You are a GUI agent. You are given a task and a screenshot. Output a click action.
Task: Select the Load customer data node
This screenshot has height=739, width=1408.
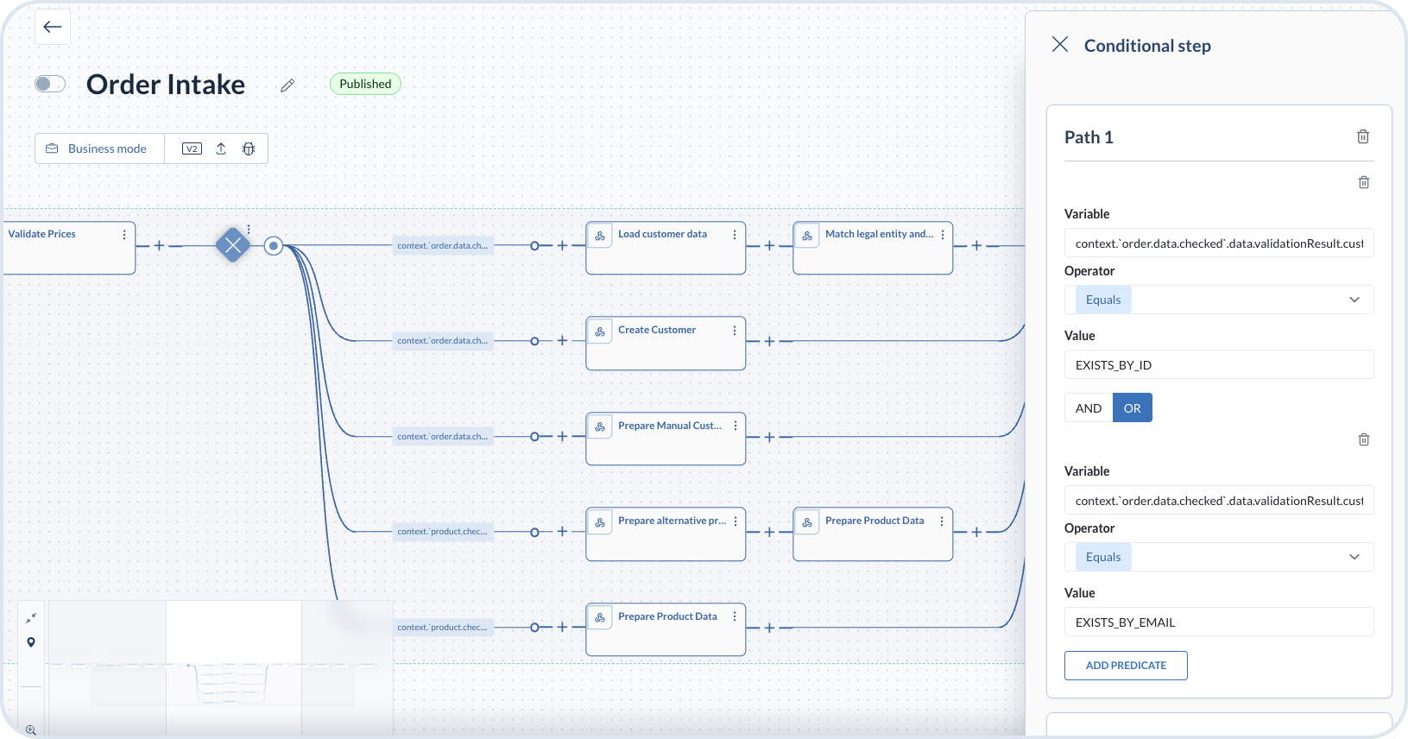pos(666,249)
